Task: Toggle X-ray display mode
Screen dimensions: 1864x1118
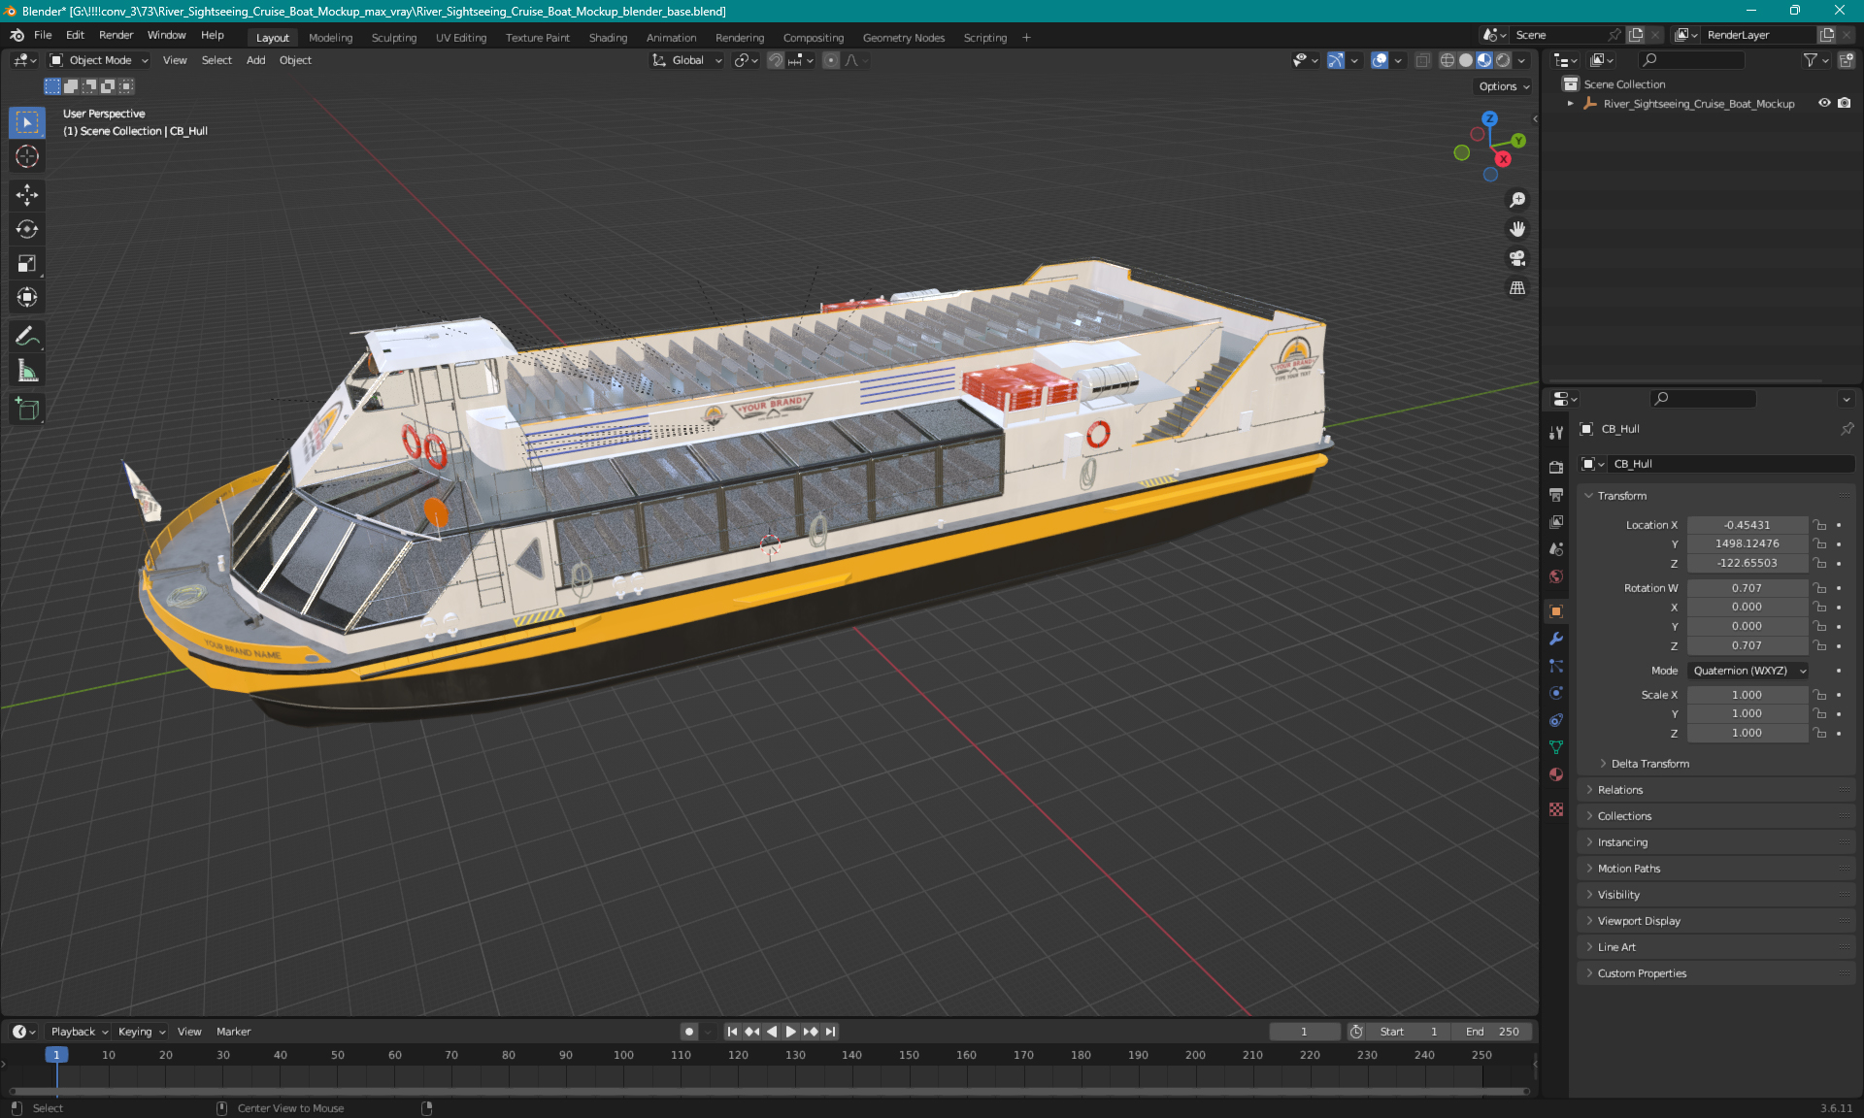Action: click(1422, 60)
